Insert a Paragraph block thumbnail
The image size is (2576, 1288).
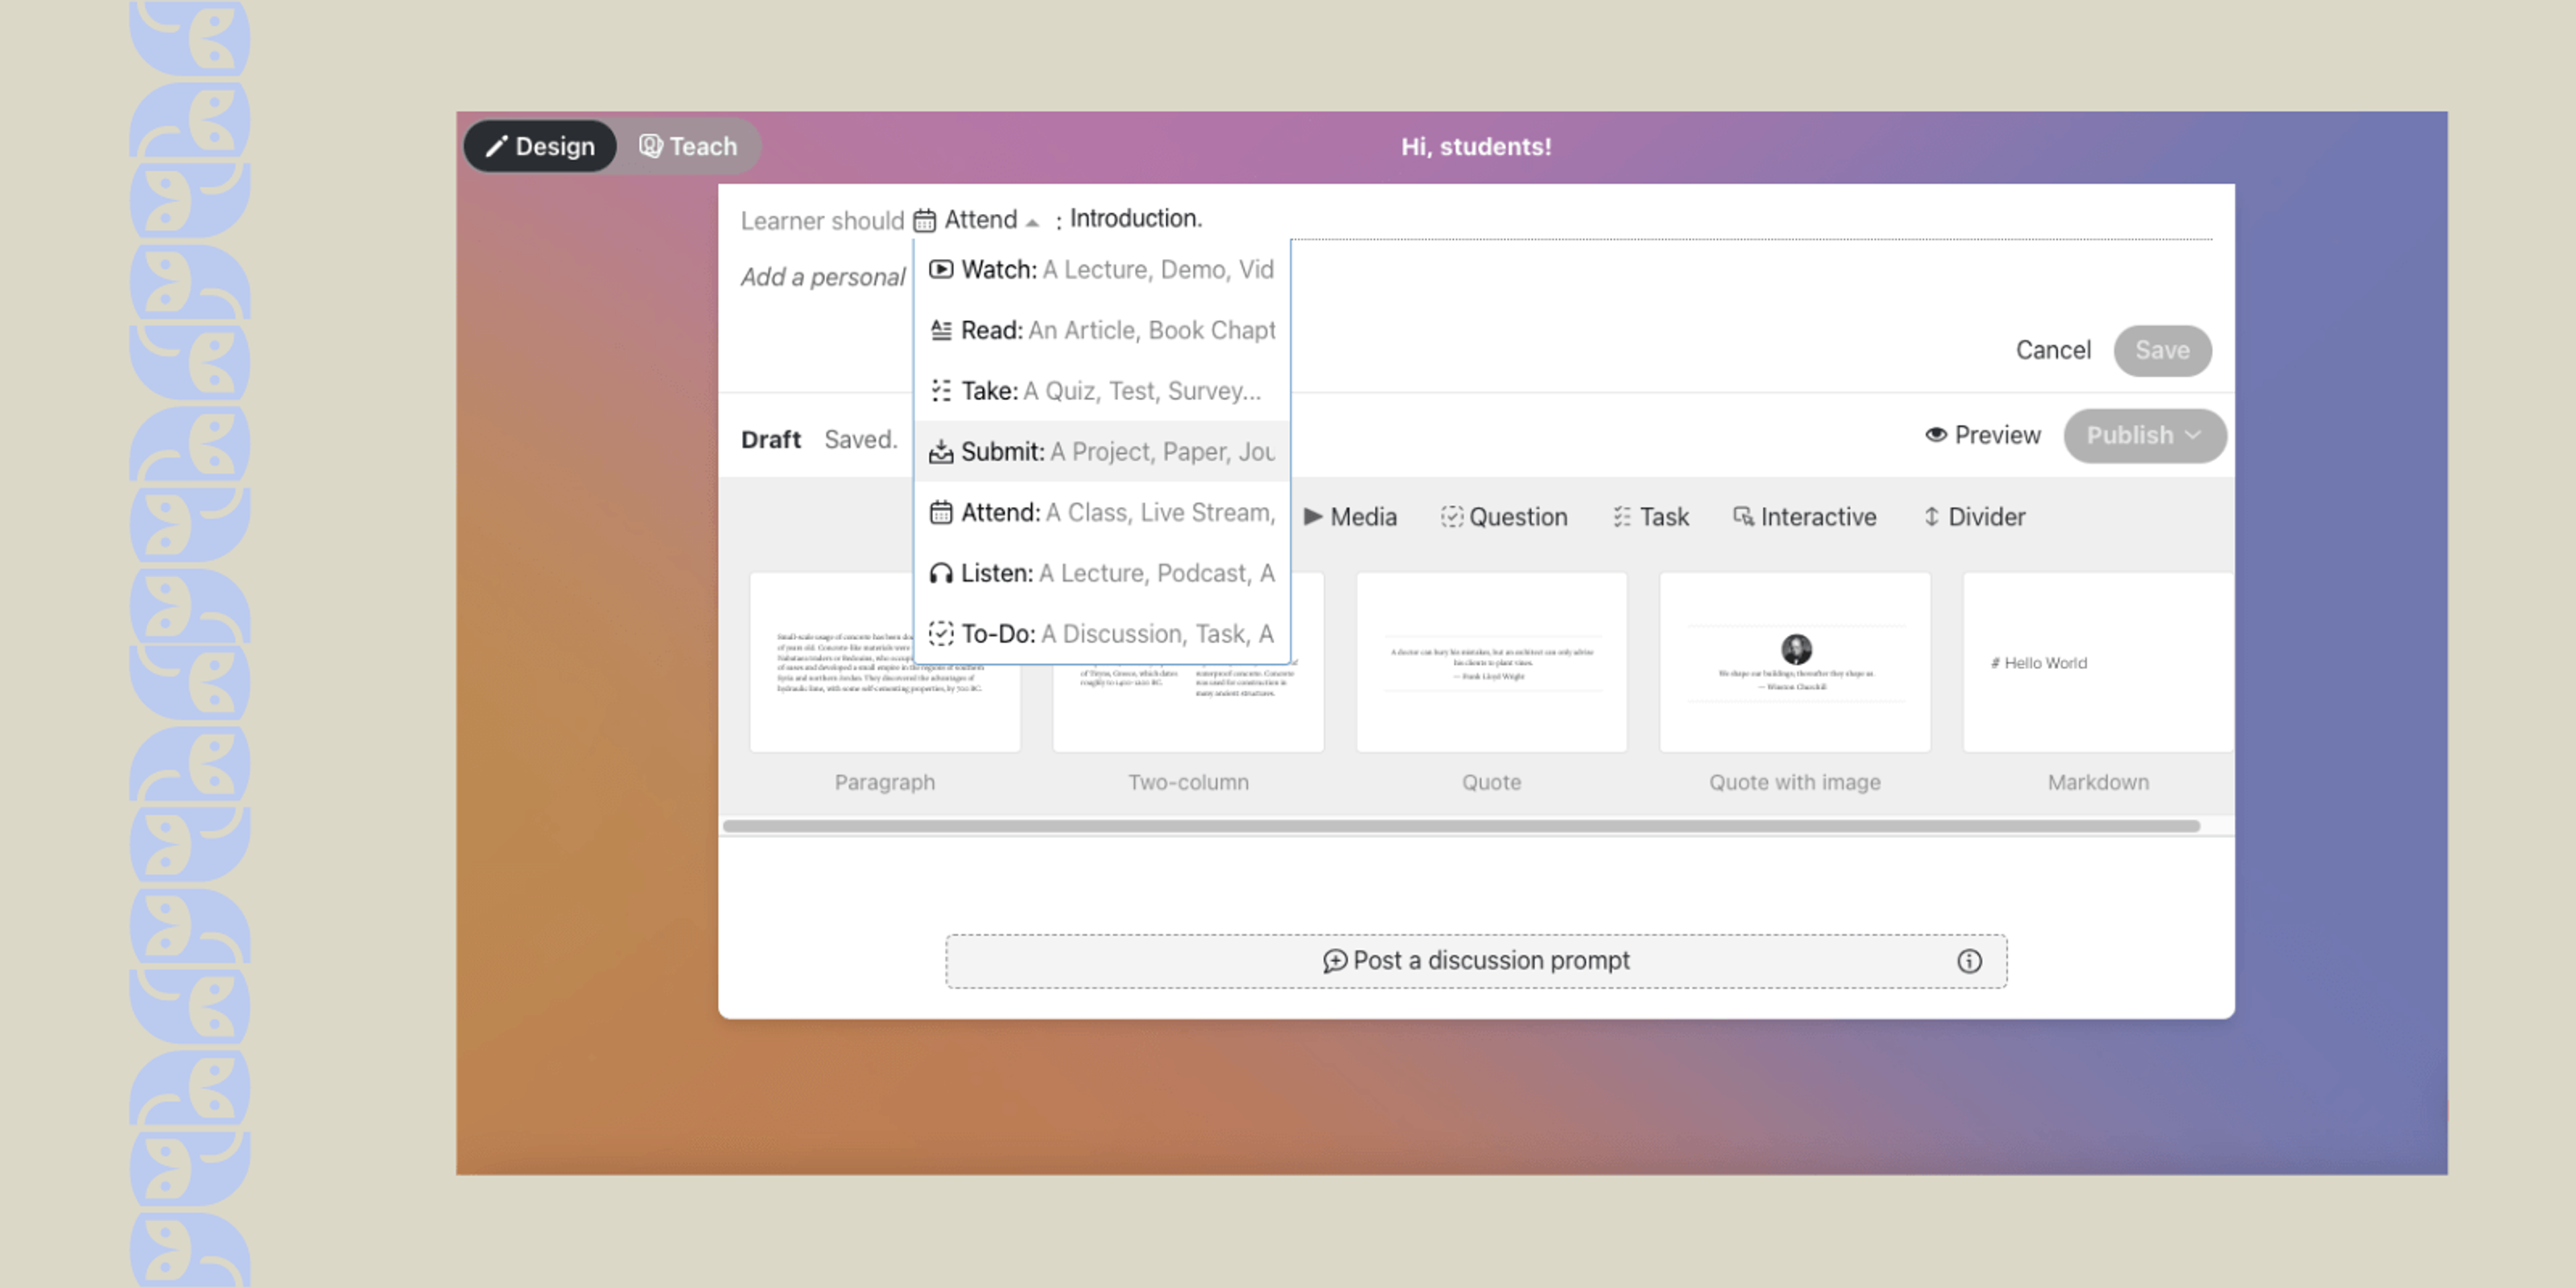[885, 663]
